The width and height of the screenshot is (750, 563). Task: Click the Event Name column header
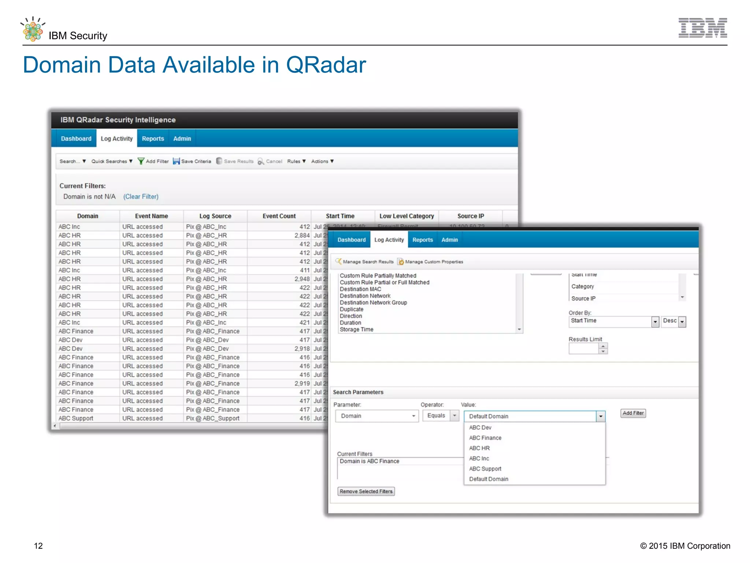(151, 216)
